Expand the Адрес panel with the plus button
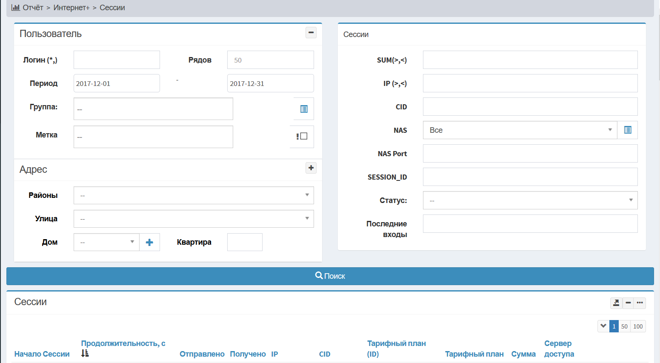 [x=311, y=168]
